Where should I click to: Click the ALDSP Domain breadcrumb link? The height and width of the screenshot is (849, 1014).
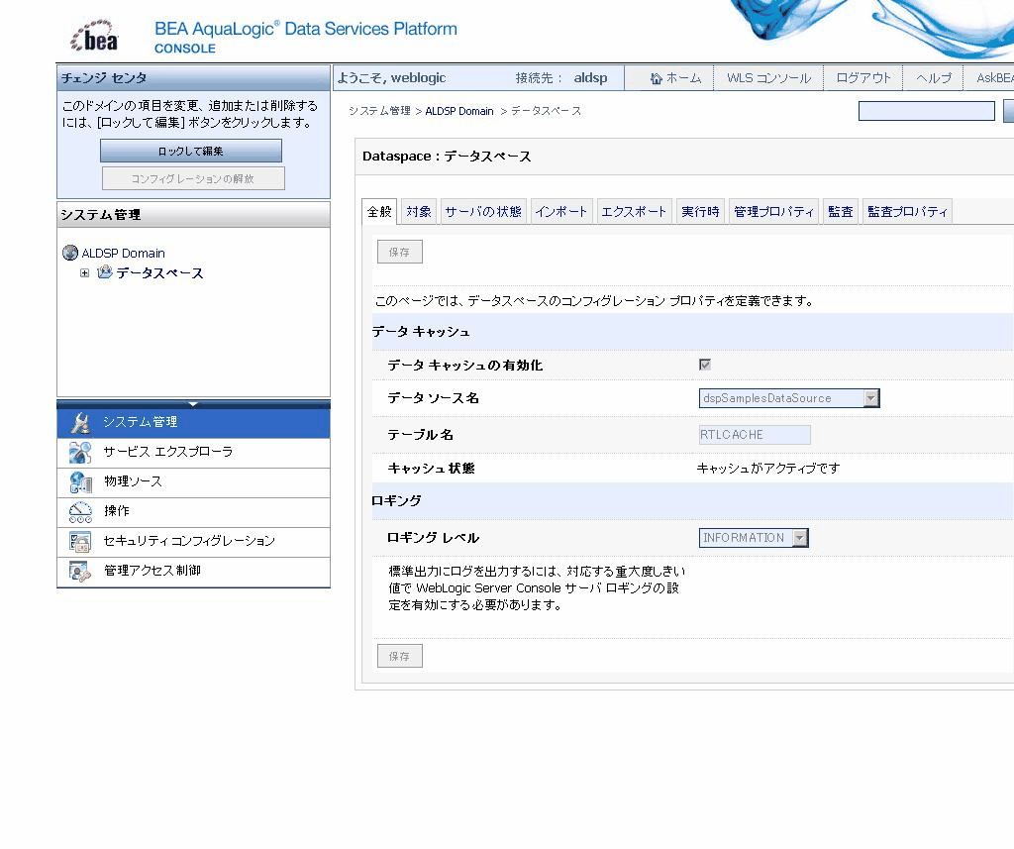459,111
